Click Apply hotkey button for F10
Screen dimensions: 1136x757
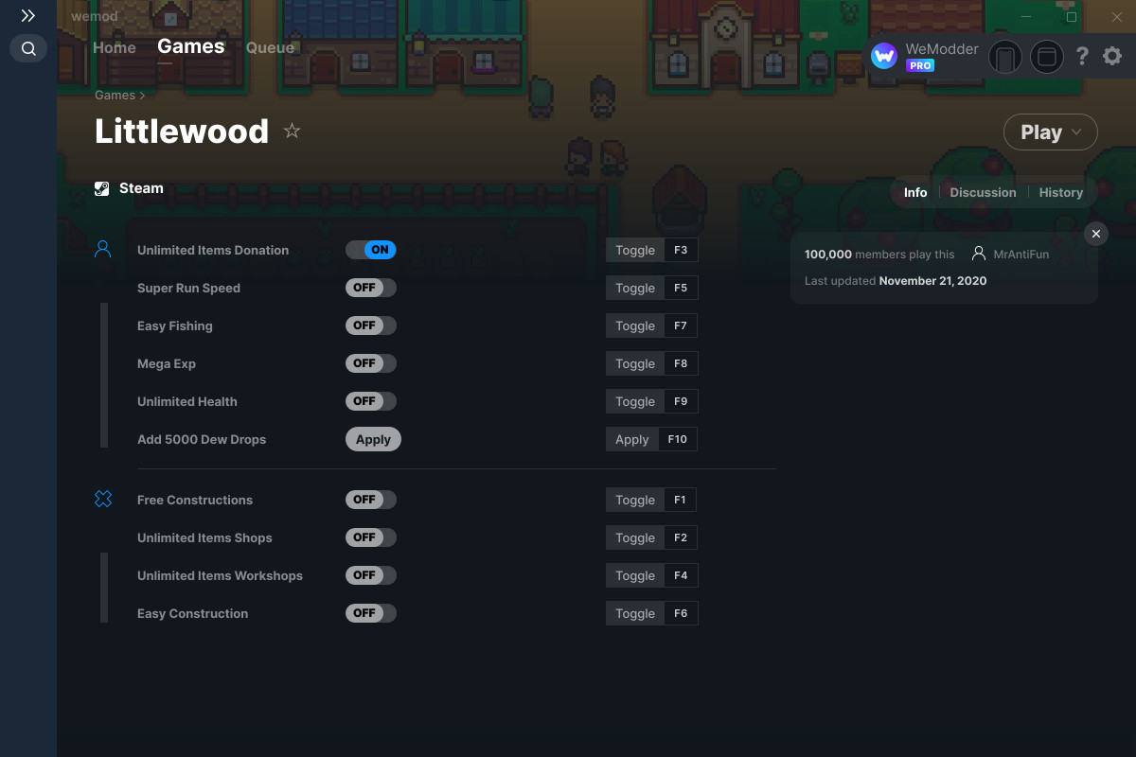pyautogui.click(x=651, y=439)
